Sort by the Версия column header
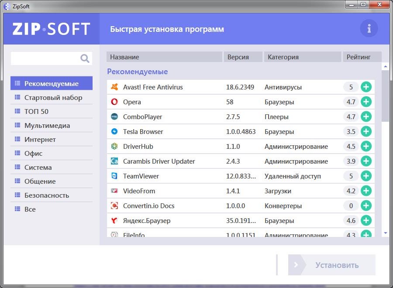393x288 pixels. pos(243,57)
